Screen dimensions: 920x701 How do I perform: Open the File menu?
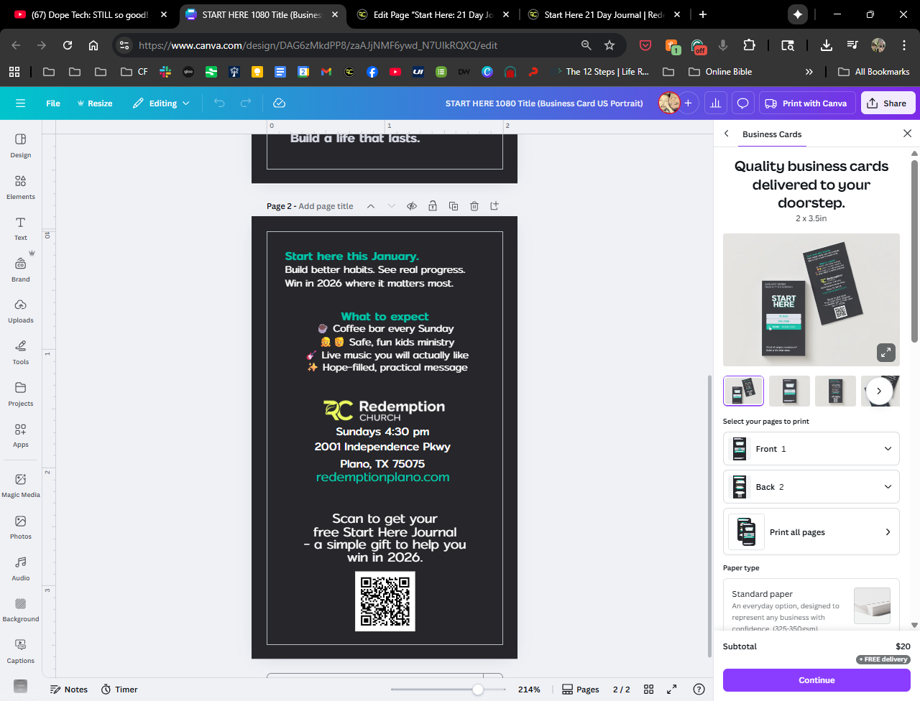click(x=53, y=103)
